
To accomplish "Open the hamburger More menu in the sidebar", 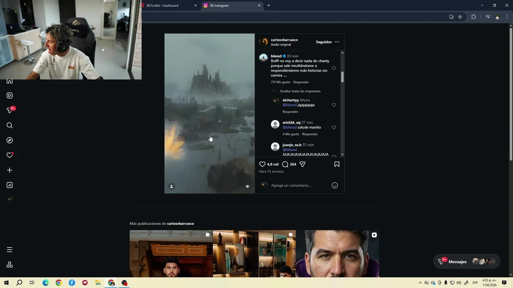I will 10,250.
